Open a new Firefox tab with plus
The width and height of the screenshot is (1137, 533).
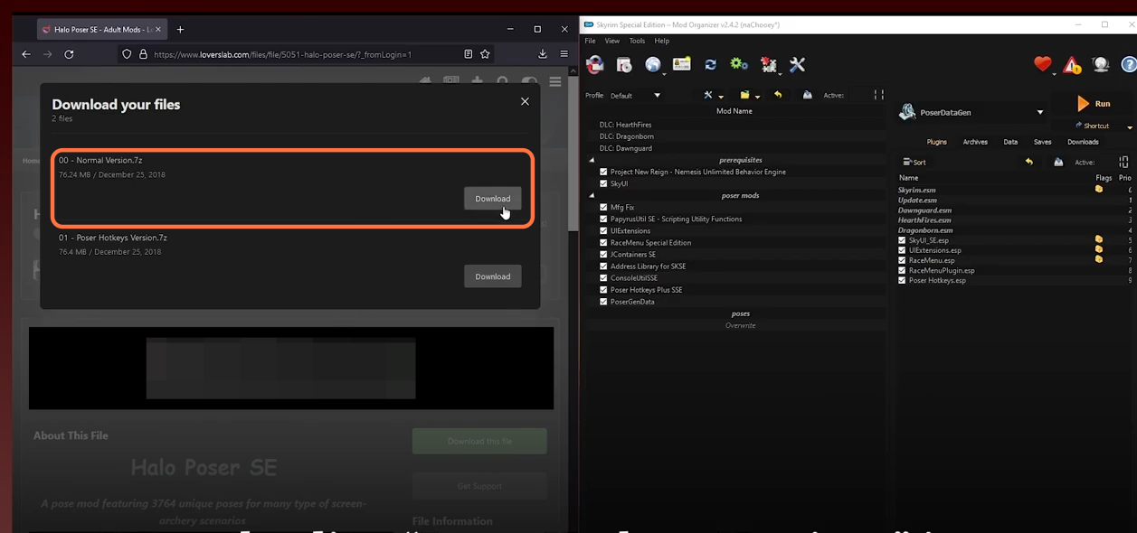(180, 29)
